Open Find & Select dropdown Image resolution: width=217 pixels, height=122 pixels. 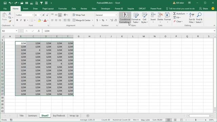click(x=199, y=18)
